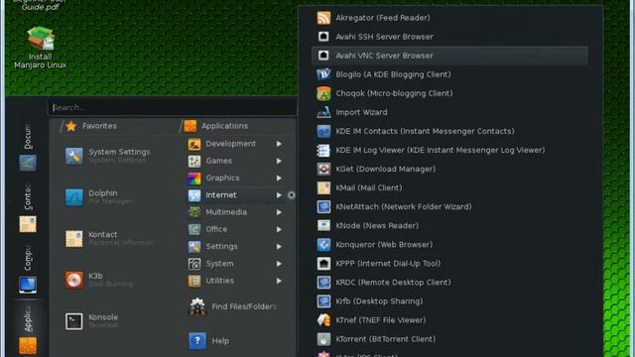Open the Utilities category
Image resolution: width=635 pixels, height=357 pixels.
tap(235, 281)
